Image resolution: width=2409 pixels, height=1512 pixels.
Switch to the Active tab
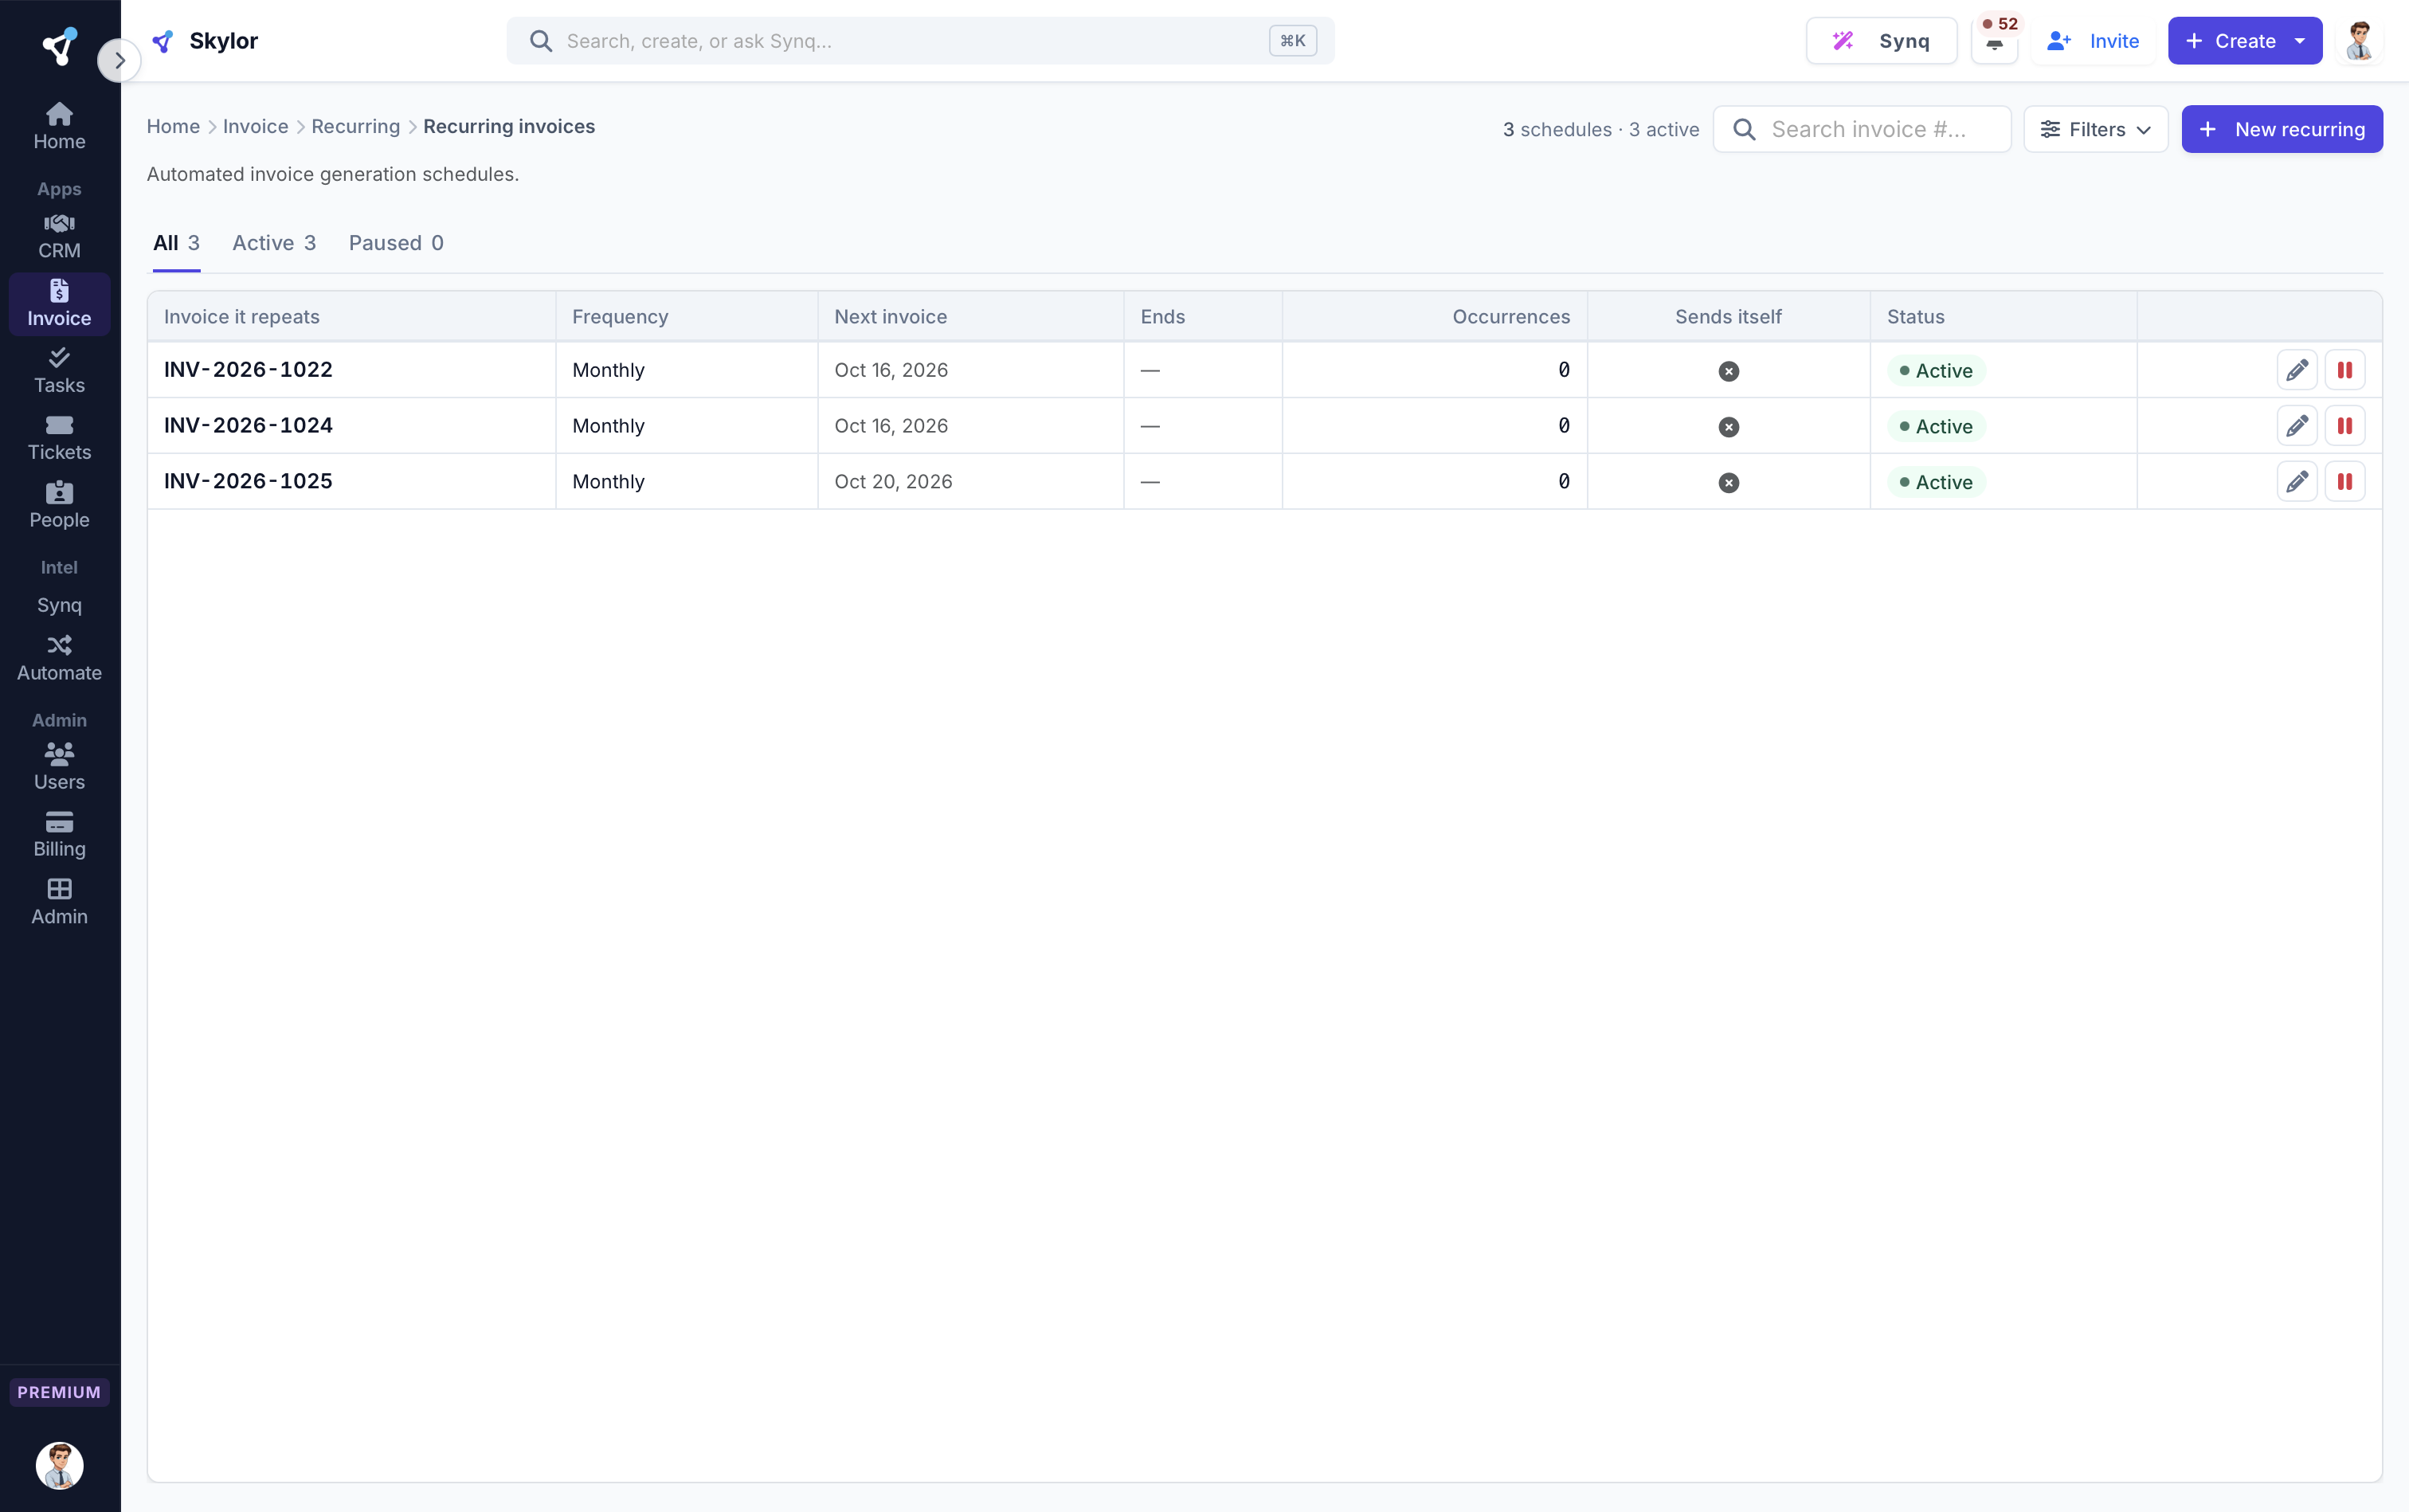[x=274, y=243]
